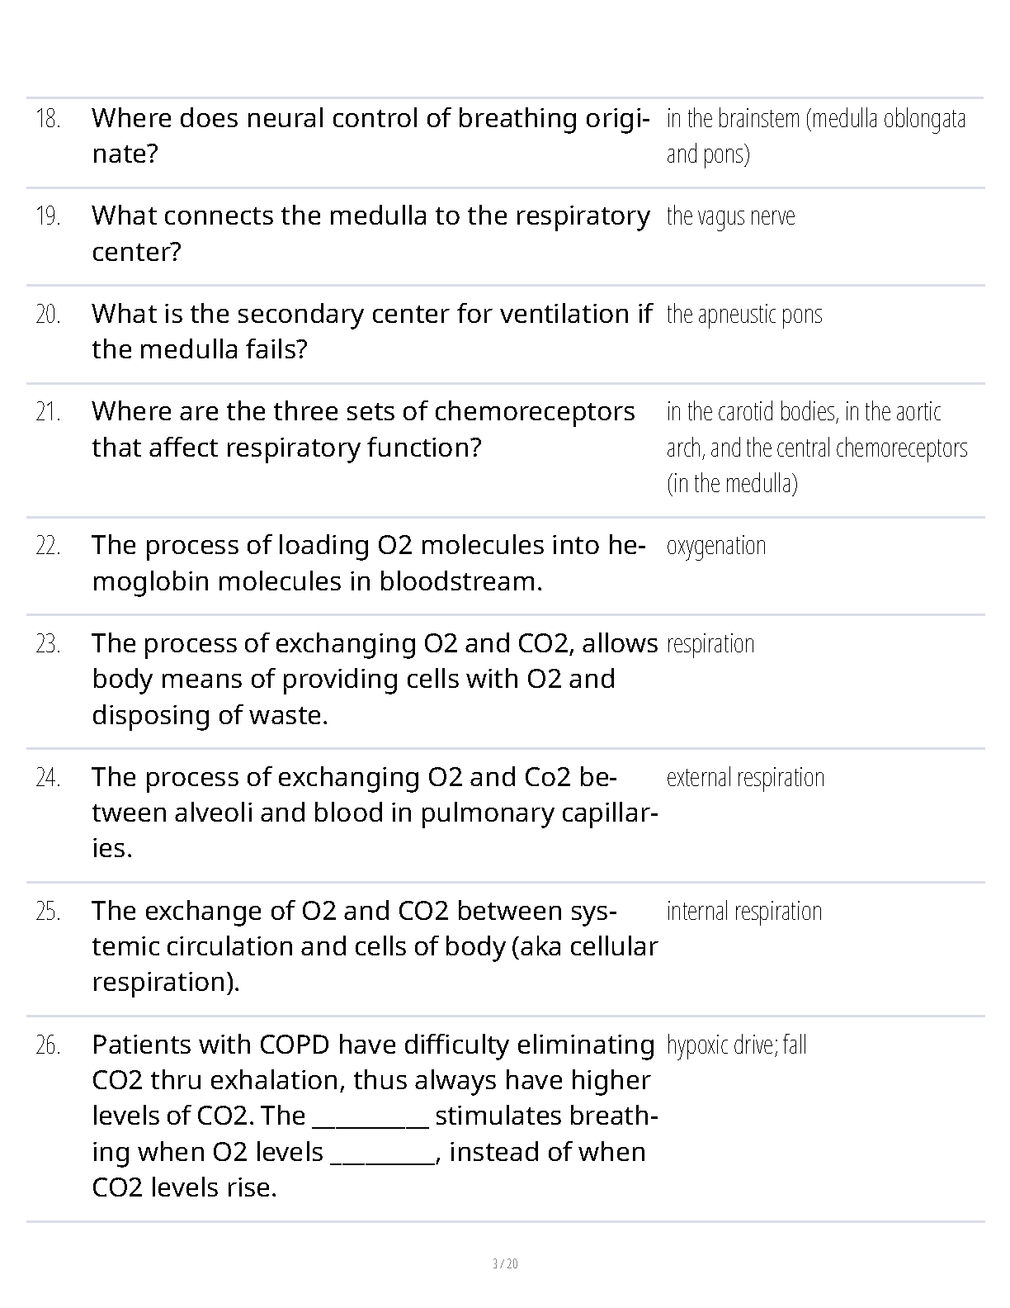Click the page indicator '3 / 20'
This screenshot has width=1010, height=1308.
point(505,1264)
